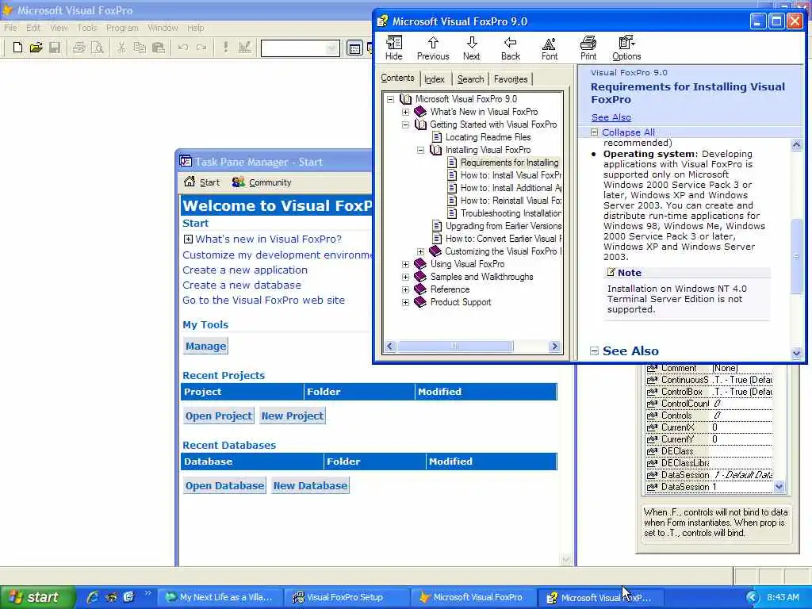This screenshot has width=812, height=609.
Task: Collapse Installing Visual FoxPro node
Action: coord(420,150)
